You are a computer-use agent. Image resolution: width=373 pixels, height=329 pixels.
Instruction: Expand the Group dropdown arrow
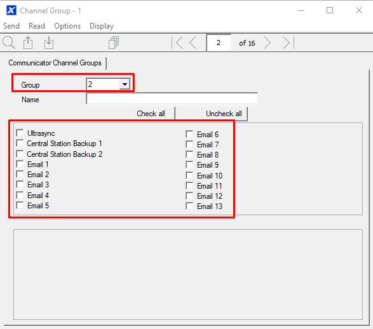click(125, 84)
